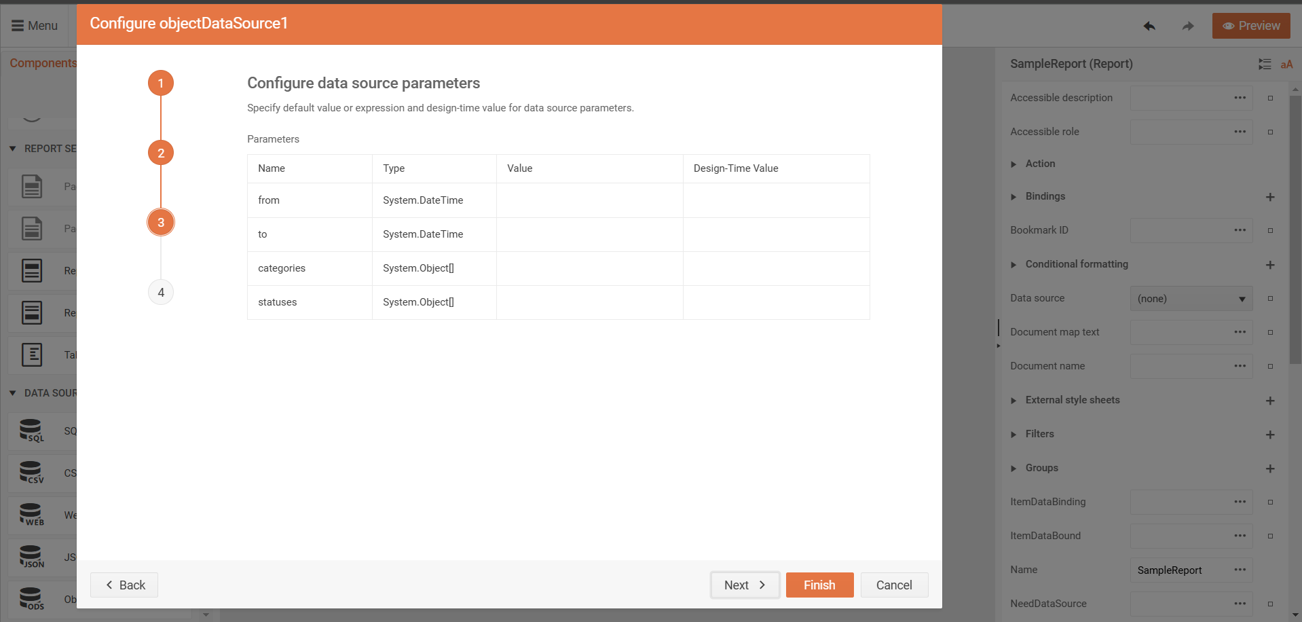The width and height of the screenshot is (1302, 622).
Task: Click the Finish button
Action: click(819, 585)
